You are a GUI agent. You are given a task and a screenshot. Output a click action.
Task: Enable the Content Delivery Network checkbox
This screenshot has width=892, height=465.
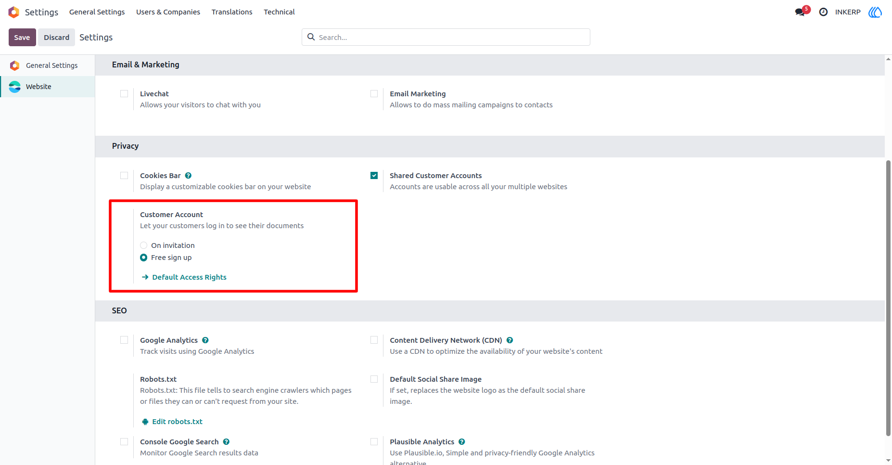[x=374, y=340]
